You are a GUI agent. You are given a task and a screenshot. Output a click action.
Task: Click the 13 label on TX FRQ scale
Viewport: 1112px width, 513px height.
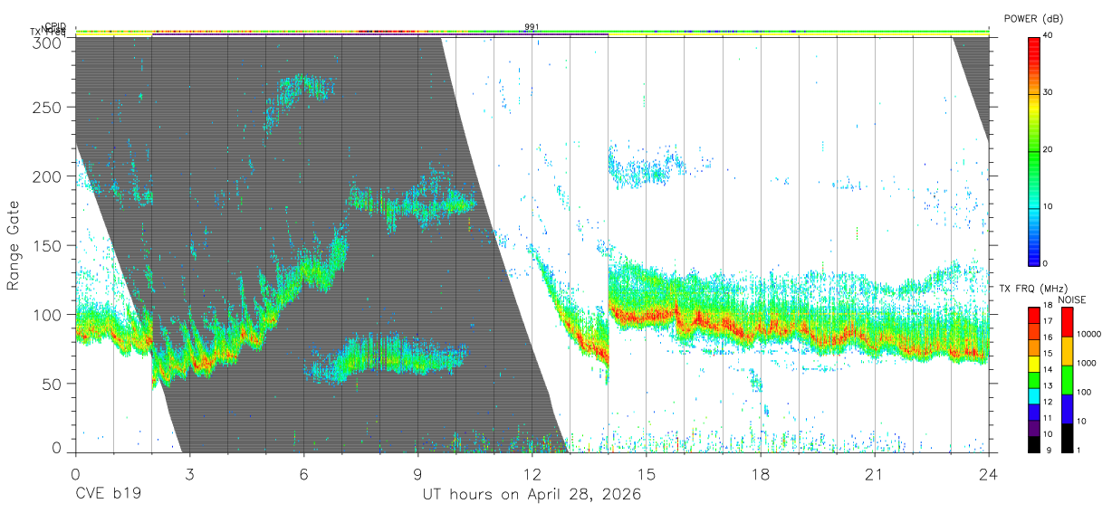point(1049,386)
